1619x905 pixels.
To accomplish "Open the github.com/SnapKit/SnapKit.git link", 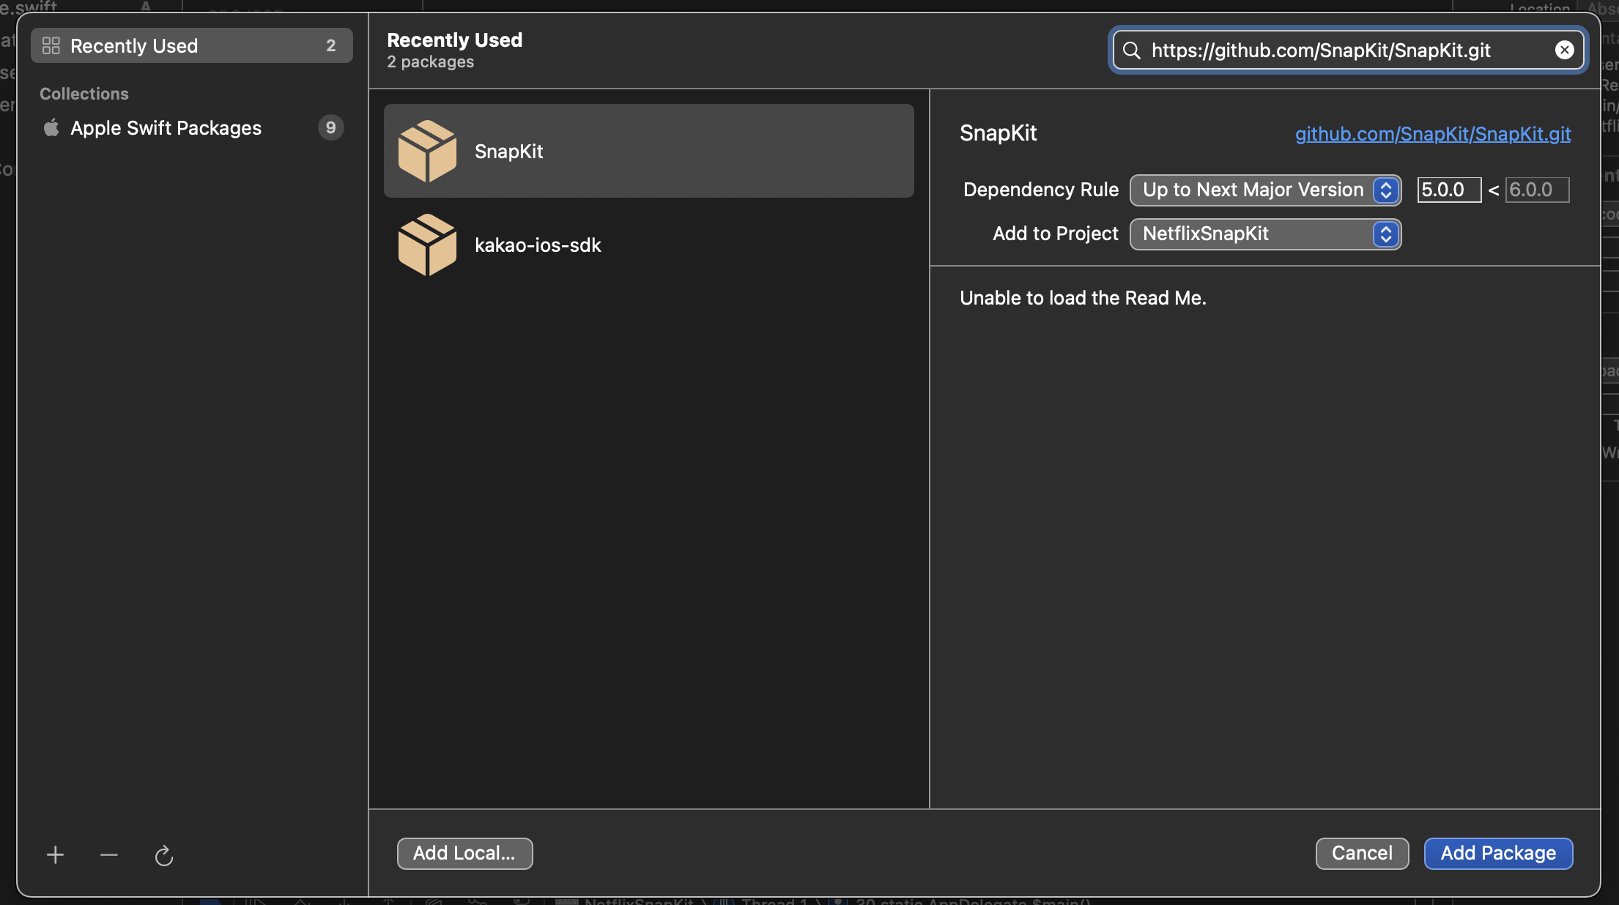I will [1432, 133].
